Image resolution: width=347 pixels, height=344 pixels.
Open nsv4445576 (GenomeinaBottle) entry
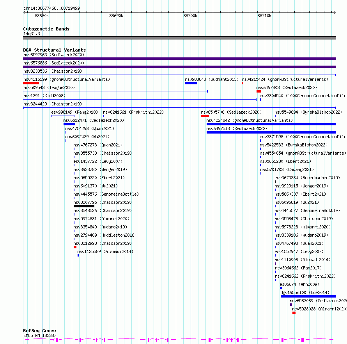click(x=106, y=194)
